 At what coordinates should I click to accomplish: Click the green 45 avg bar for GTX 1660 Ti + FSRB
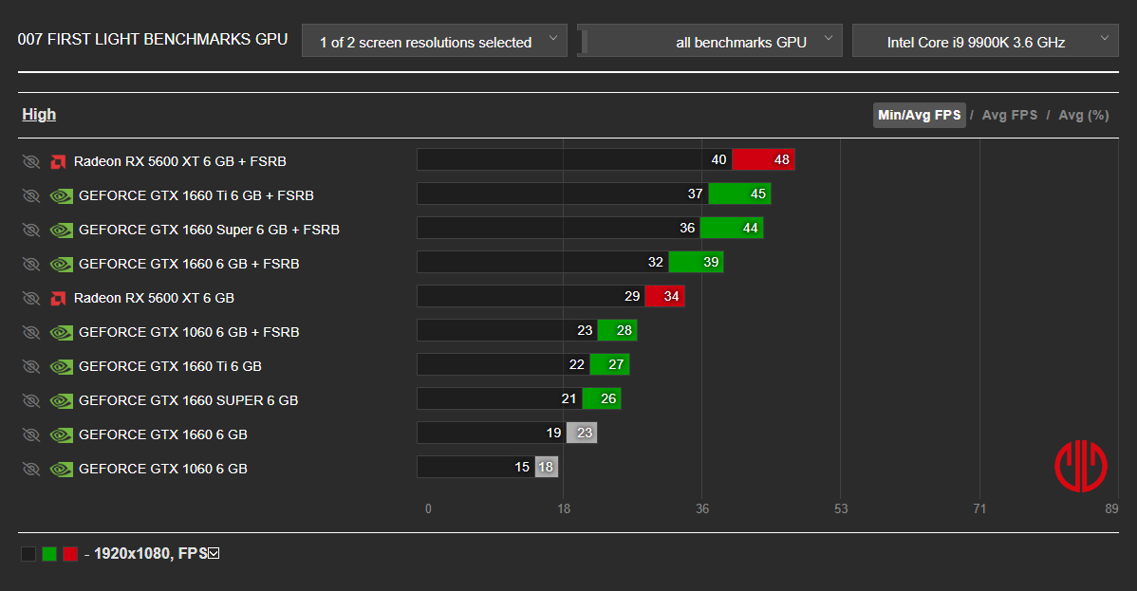(739, 194)
